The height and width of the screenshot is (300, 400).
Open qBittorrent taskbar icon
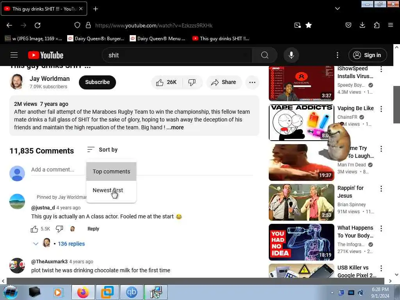tap(131, 292)
